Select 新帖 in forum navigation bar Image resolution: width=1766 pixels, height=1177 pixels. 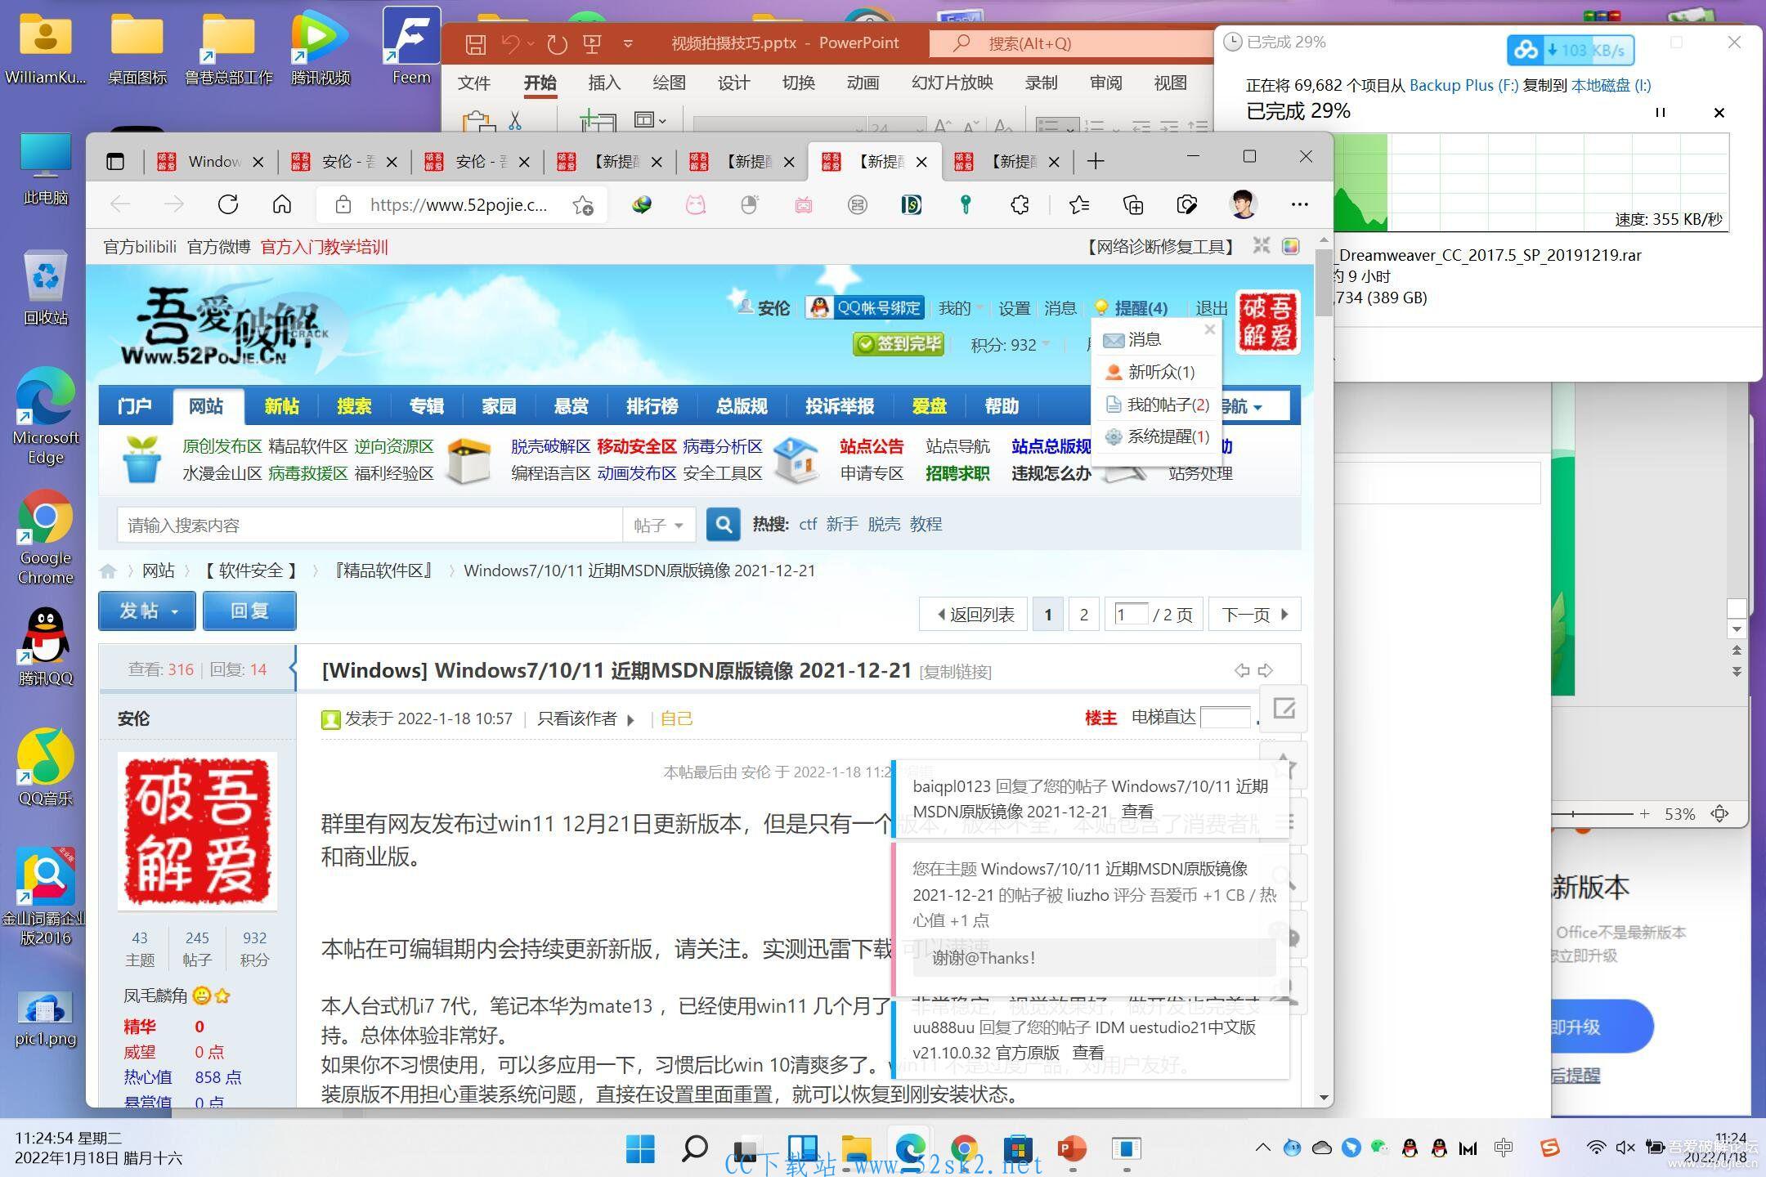(282, 406)
